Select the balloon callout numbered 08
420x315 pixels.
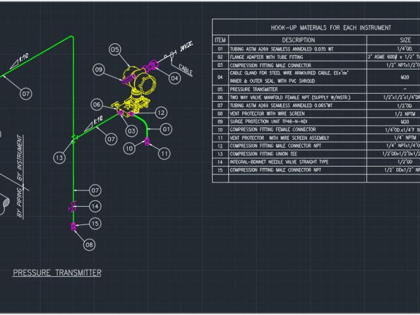(x=90, y=244)
